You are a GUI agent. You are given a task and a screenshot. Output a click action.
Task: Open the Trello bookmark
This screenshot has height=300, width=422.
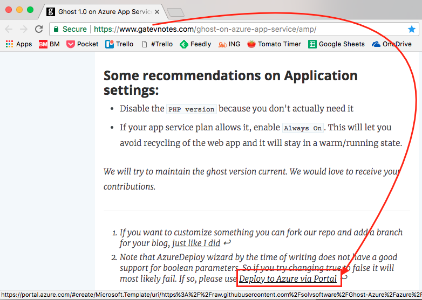pos(119,44)
